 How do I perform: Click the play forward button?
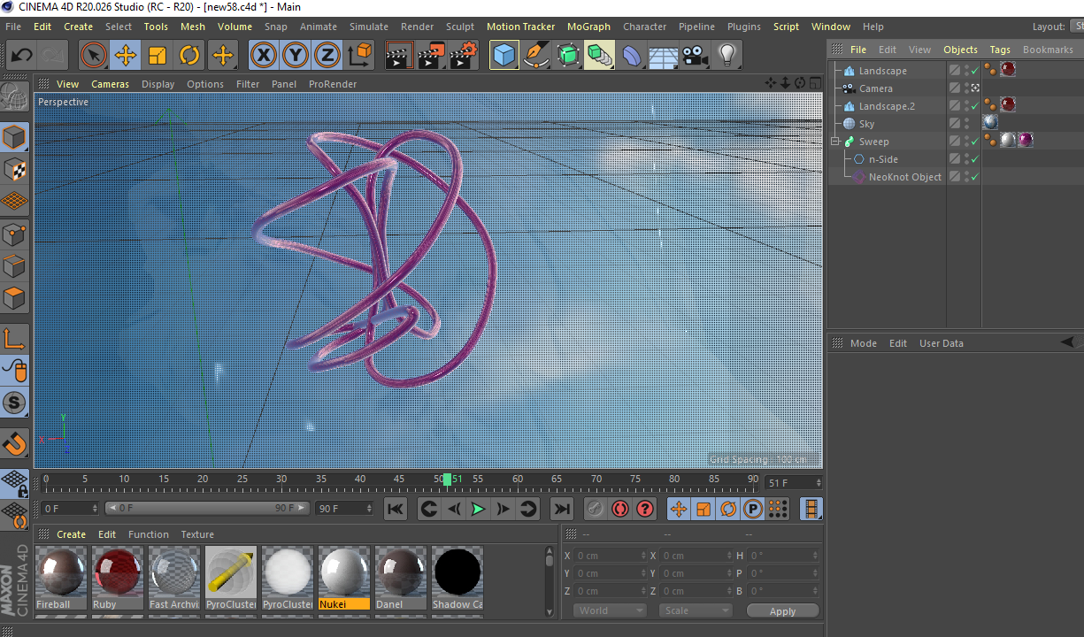(478, 509)
